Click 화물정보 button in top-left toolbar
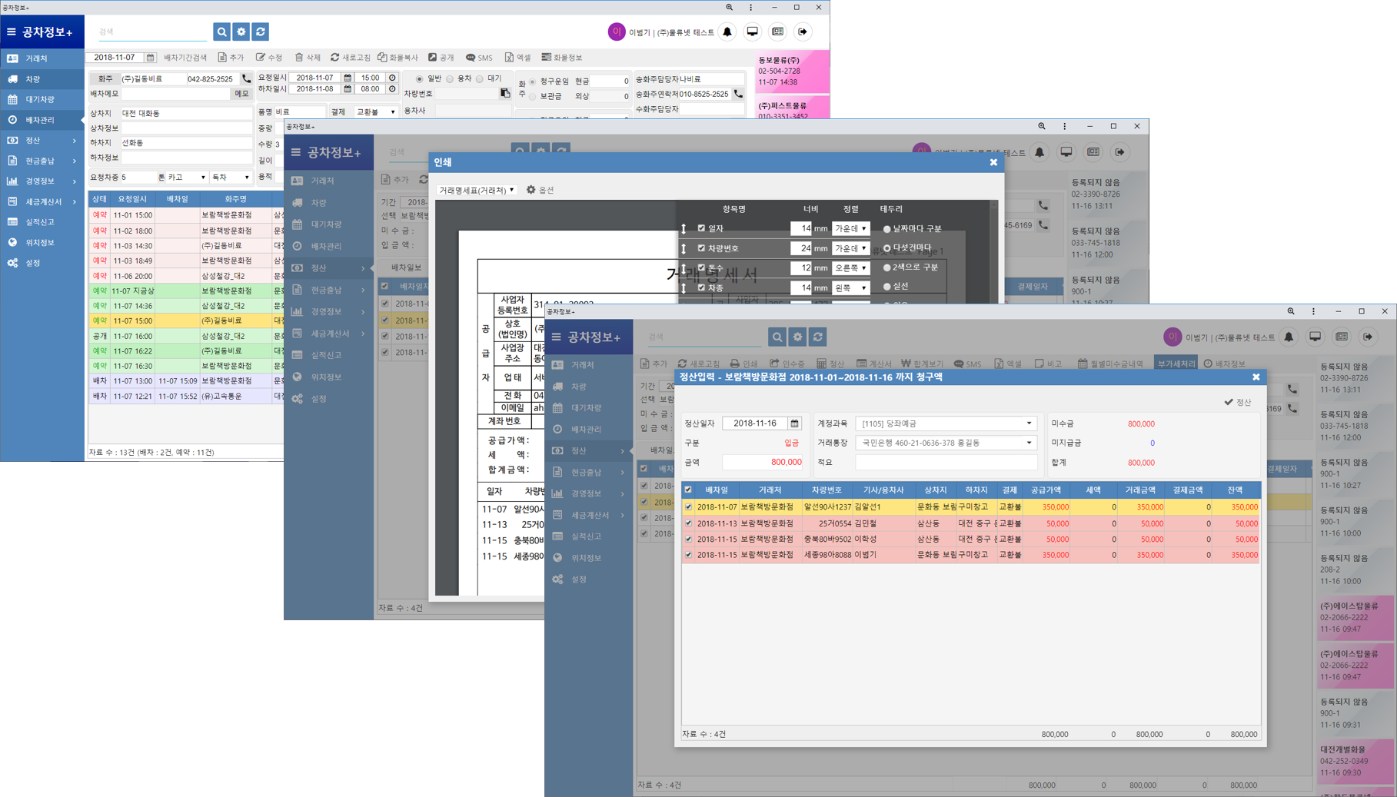Image resolution: width=1397 pixels, height=797 pixels. pyautogui.click(x=562, y=58)
